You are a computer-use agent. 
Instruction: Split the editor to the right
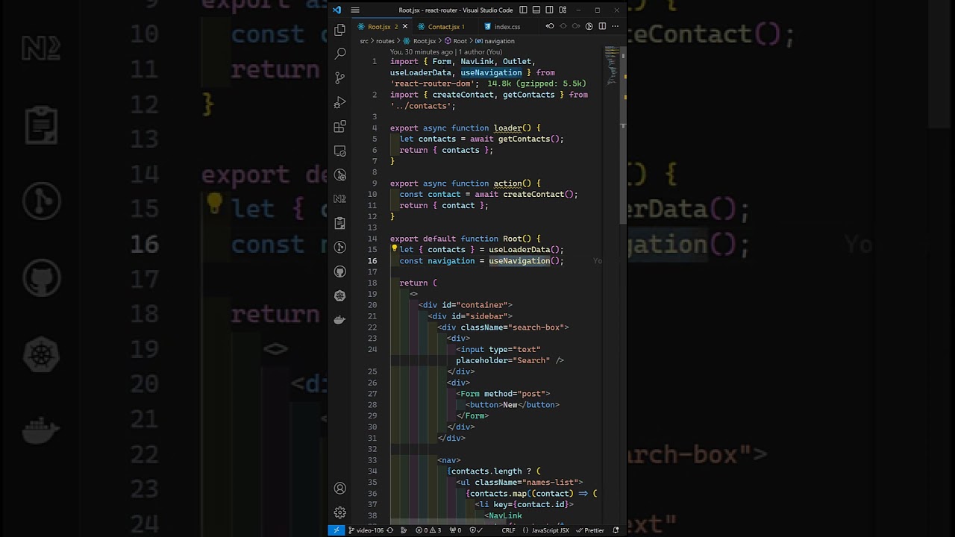602,26
